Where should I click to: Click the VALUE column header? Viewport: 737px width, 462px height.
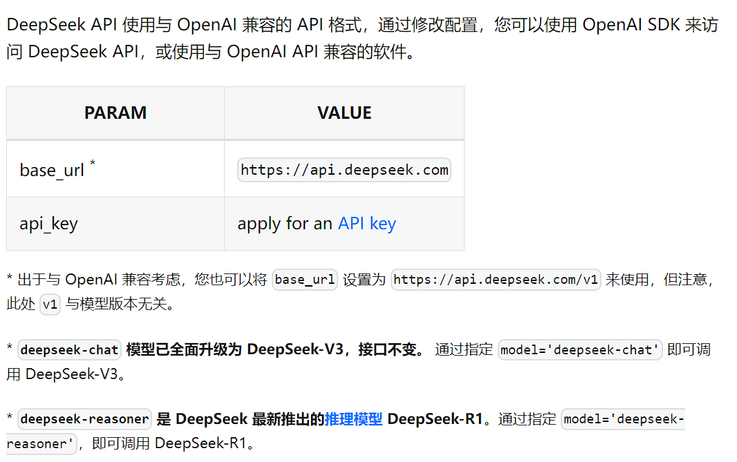344,113
